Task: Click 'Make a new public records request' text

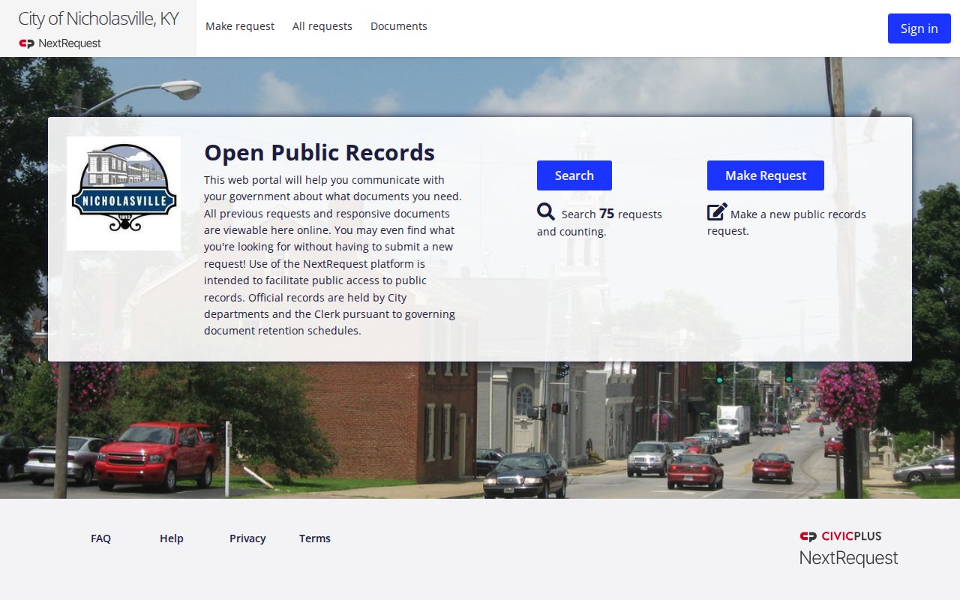Action: (x=787, y=222)
